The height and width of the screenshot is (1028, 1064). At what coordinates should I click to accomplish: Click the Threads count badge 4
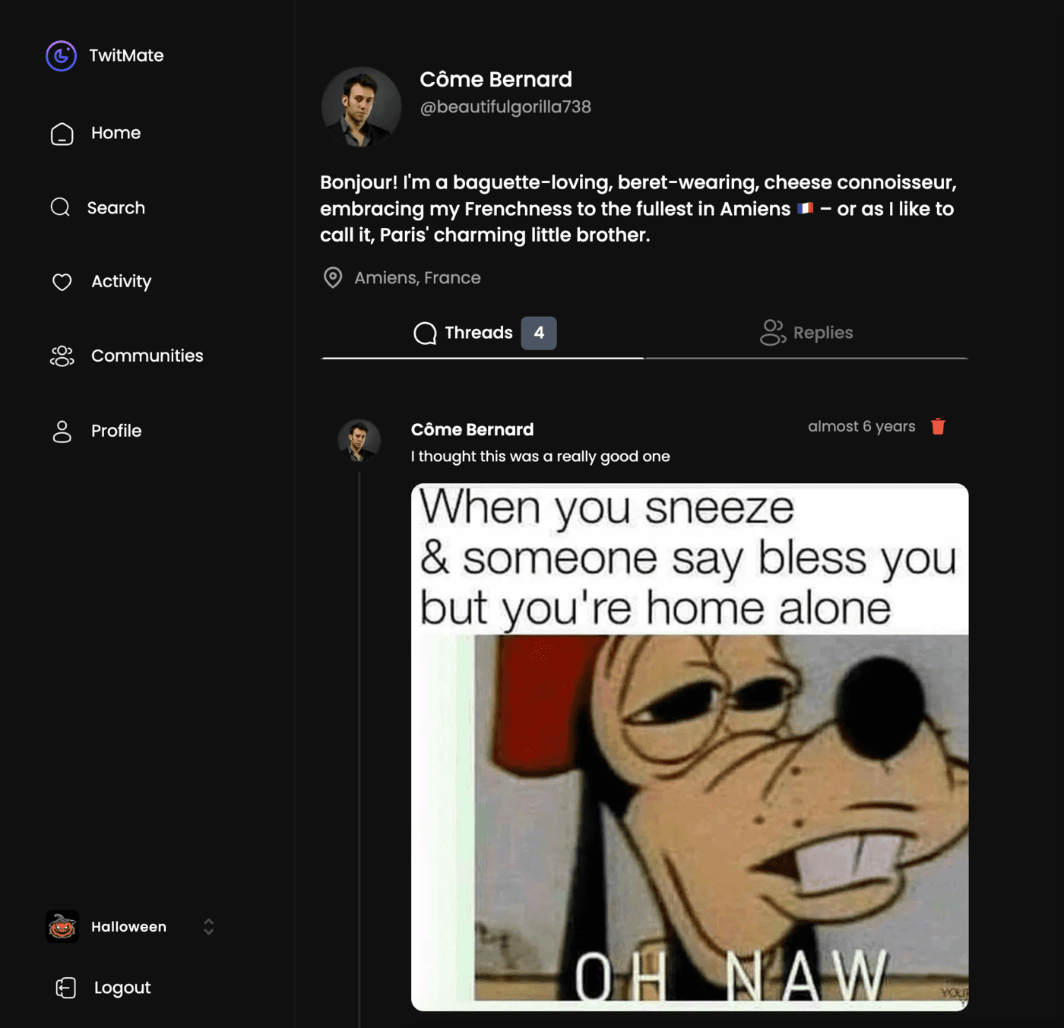point(539,333)
